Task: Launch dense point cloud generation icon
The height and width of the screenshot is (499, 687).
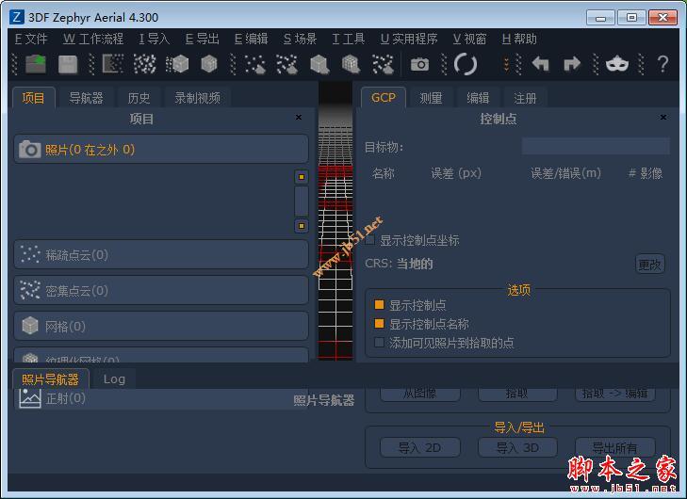Action: click(x=144, y=64)
